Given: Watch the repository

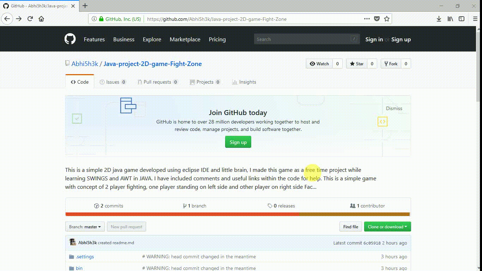Looking at the screenshot, I should 319,64.
